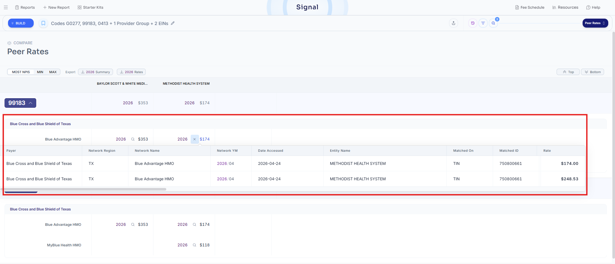Expand the BUILD panel
The height and width of the screenshot is (264, 615).
(21, 23)
